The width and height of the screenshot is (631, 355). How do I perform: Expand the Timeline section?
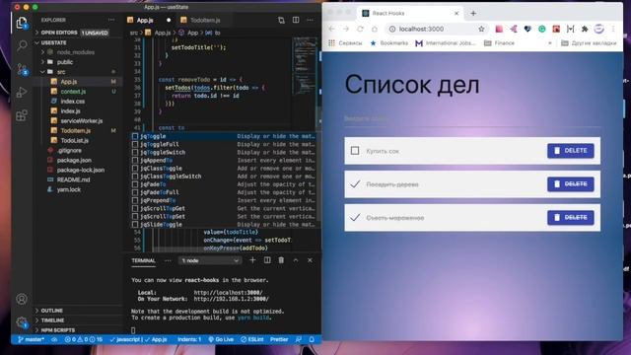point(52,320)
